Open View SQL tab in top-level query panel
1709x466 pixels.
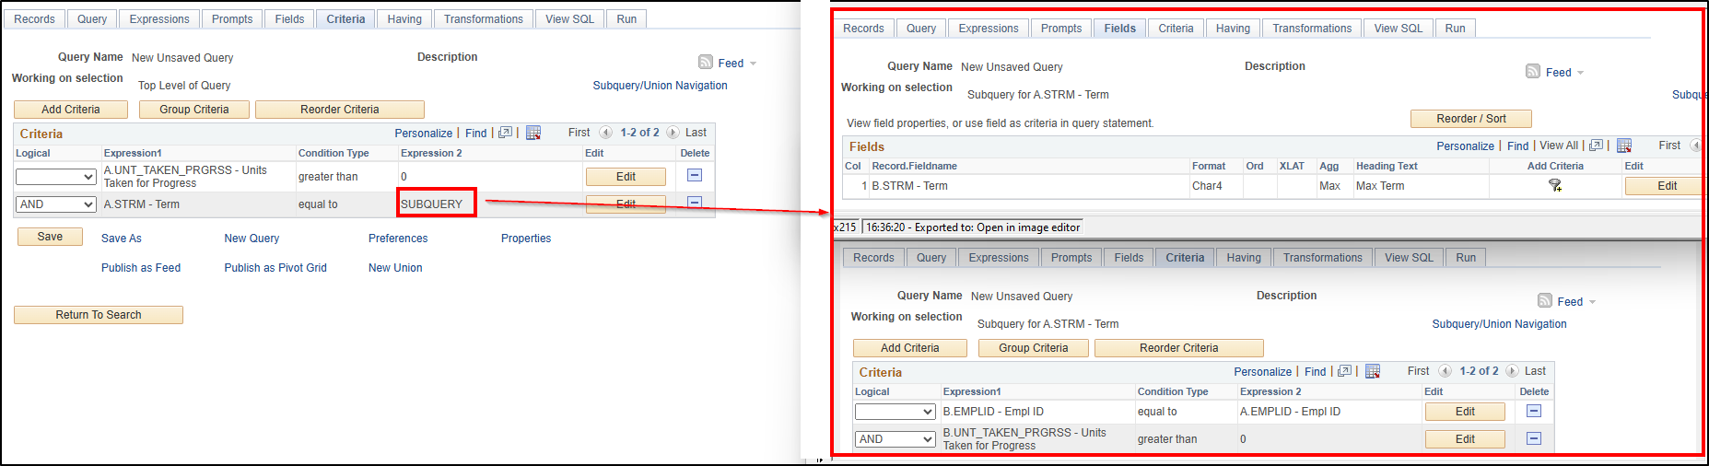click(569, 19)
